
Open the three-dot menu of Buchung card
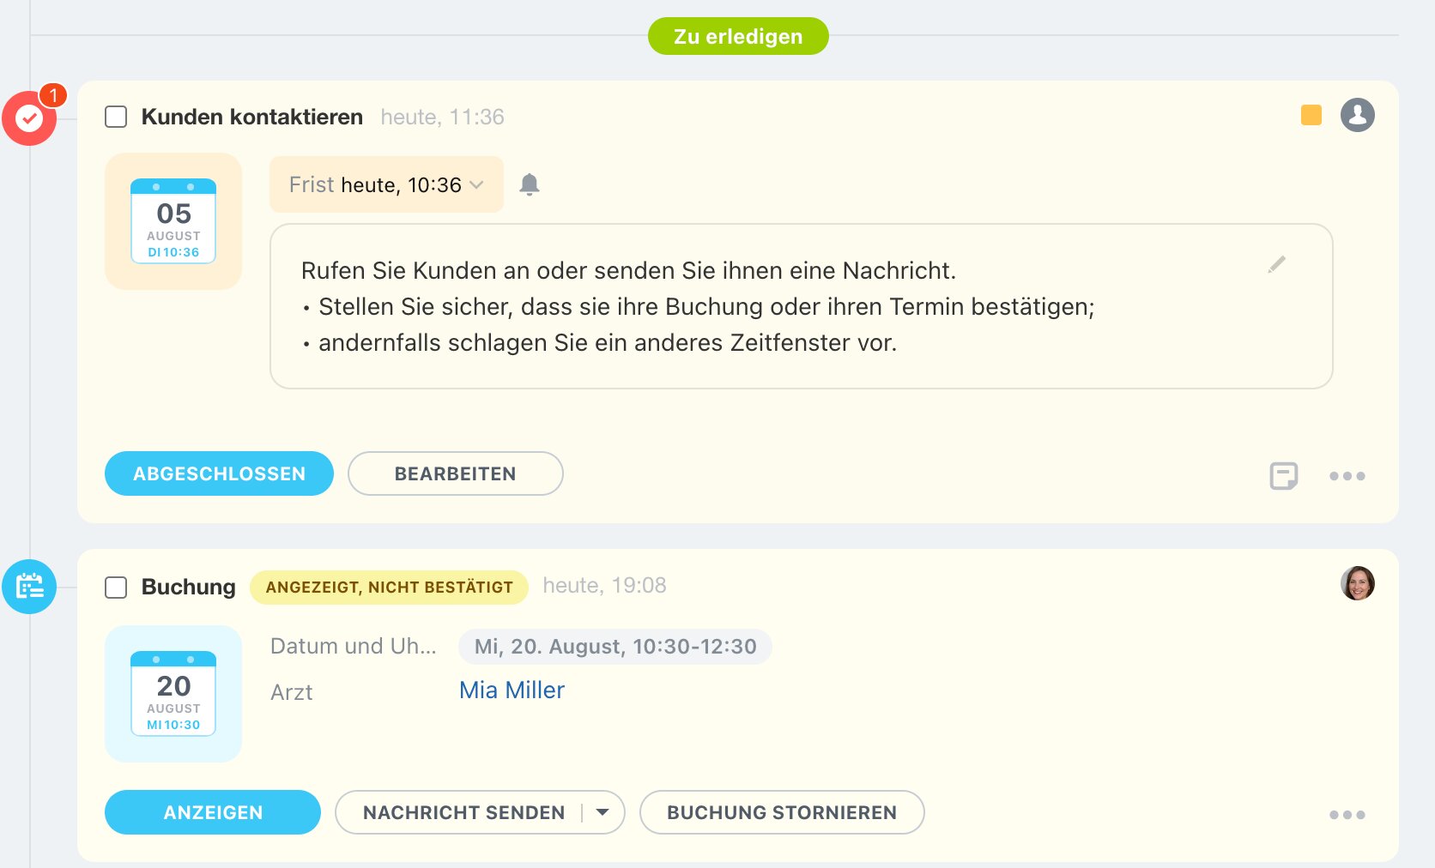click(x=1347, y=815)
